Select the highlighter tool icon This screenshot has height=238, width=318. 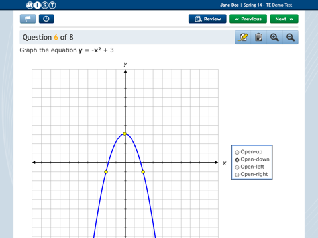click(x=243, y=37)
